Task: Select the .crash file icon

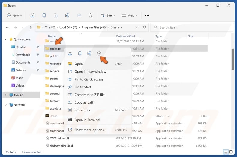Action: pyautogui.click(x=47, y=116)
